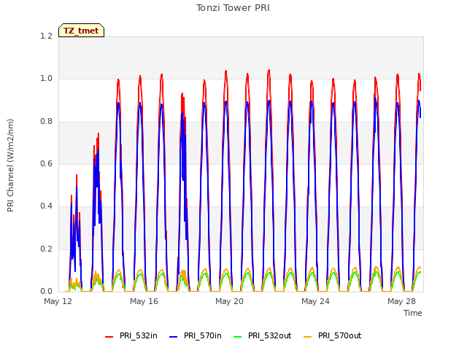This screenshot has width=467, height=350.
Task: Select the PRI_532in legend label
Action: (x=139, y=335)
